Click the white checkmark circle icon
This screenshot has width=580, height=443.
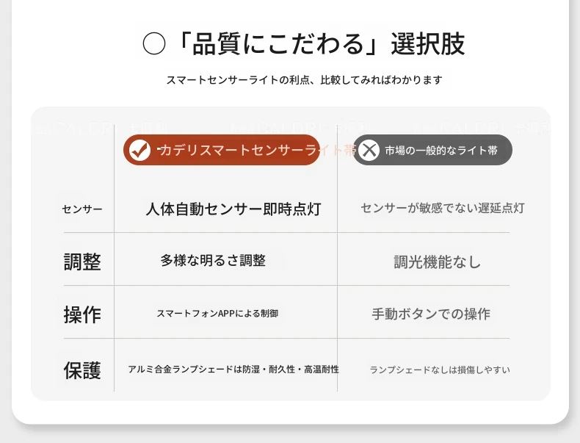tap(139, 151)
